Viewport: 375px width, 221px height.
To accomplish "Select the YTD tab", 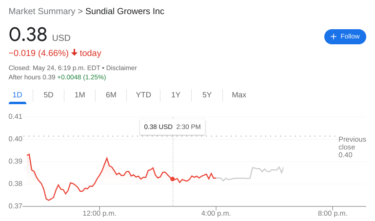I will tap(143, 95).
